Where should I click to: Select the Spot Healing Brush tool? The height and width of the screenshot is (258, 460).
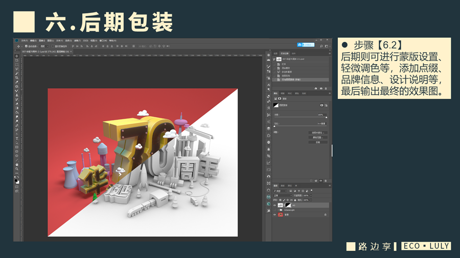17,86
